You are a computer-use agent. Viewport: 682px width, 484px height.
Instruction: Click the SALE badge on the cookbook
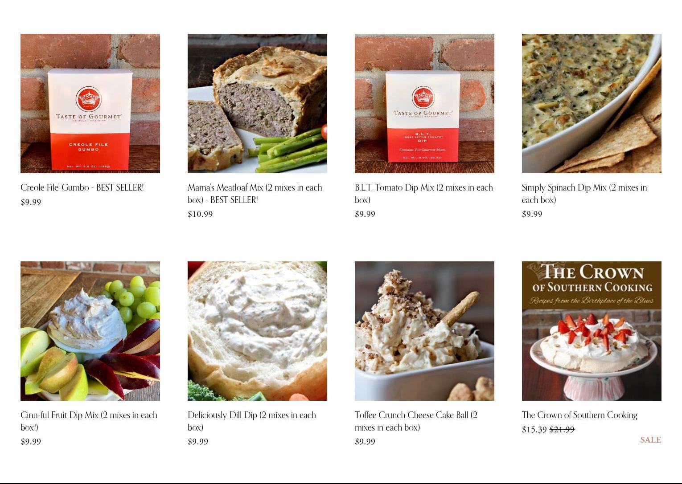651,440
